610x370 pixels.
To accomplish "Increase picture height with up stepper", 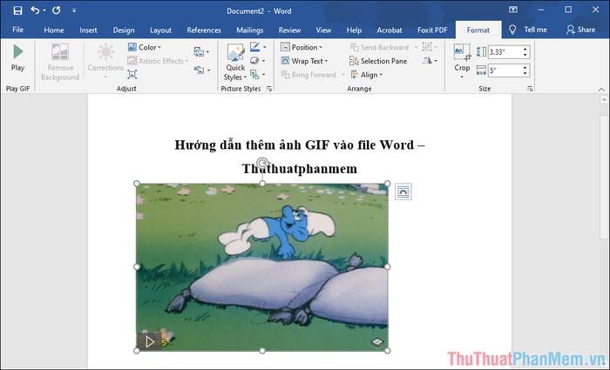I will click(525, 50).
